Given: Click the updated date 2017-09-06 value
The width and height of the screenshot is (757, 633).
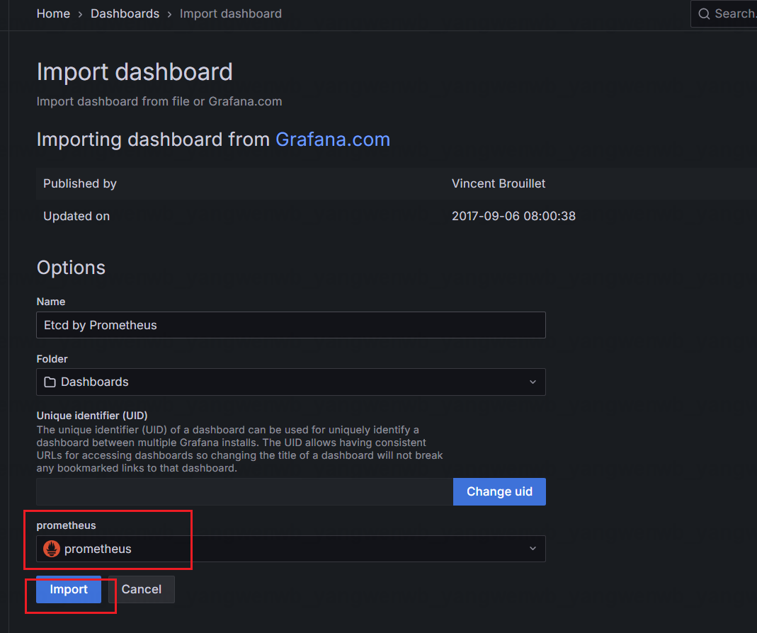Looking at the screenshot, I should 513,216.
